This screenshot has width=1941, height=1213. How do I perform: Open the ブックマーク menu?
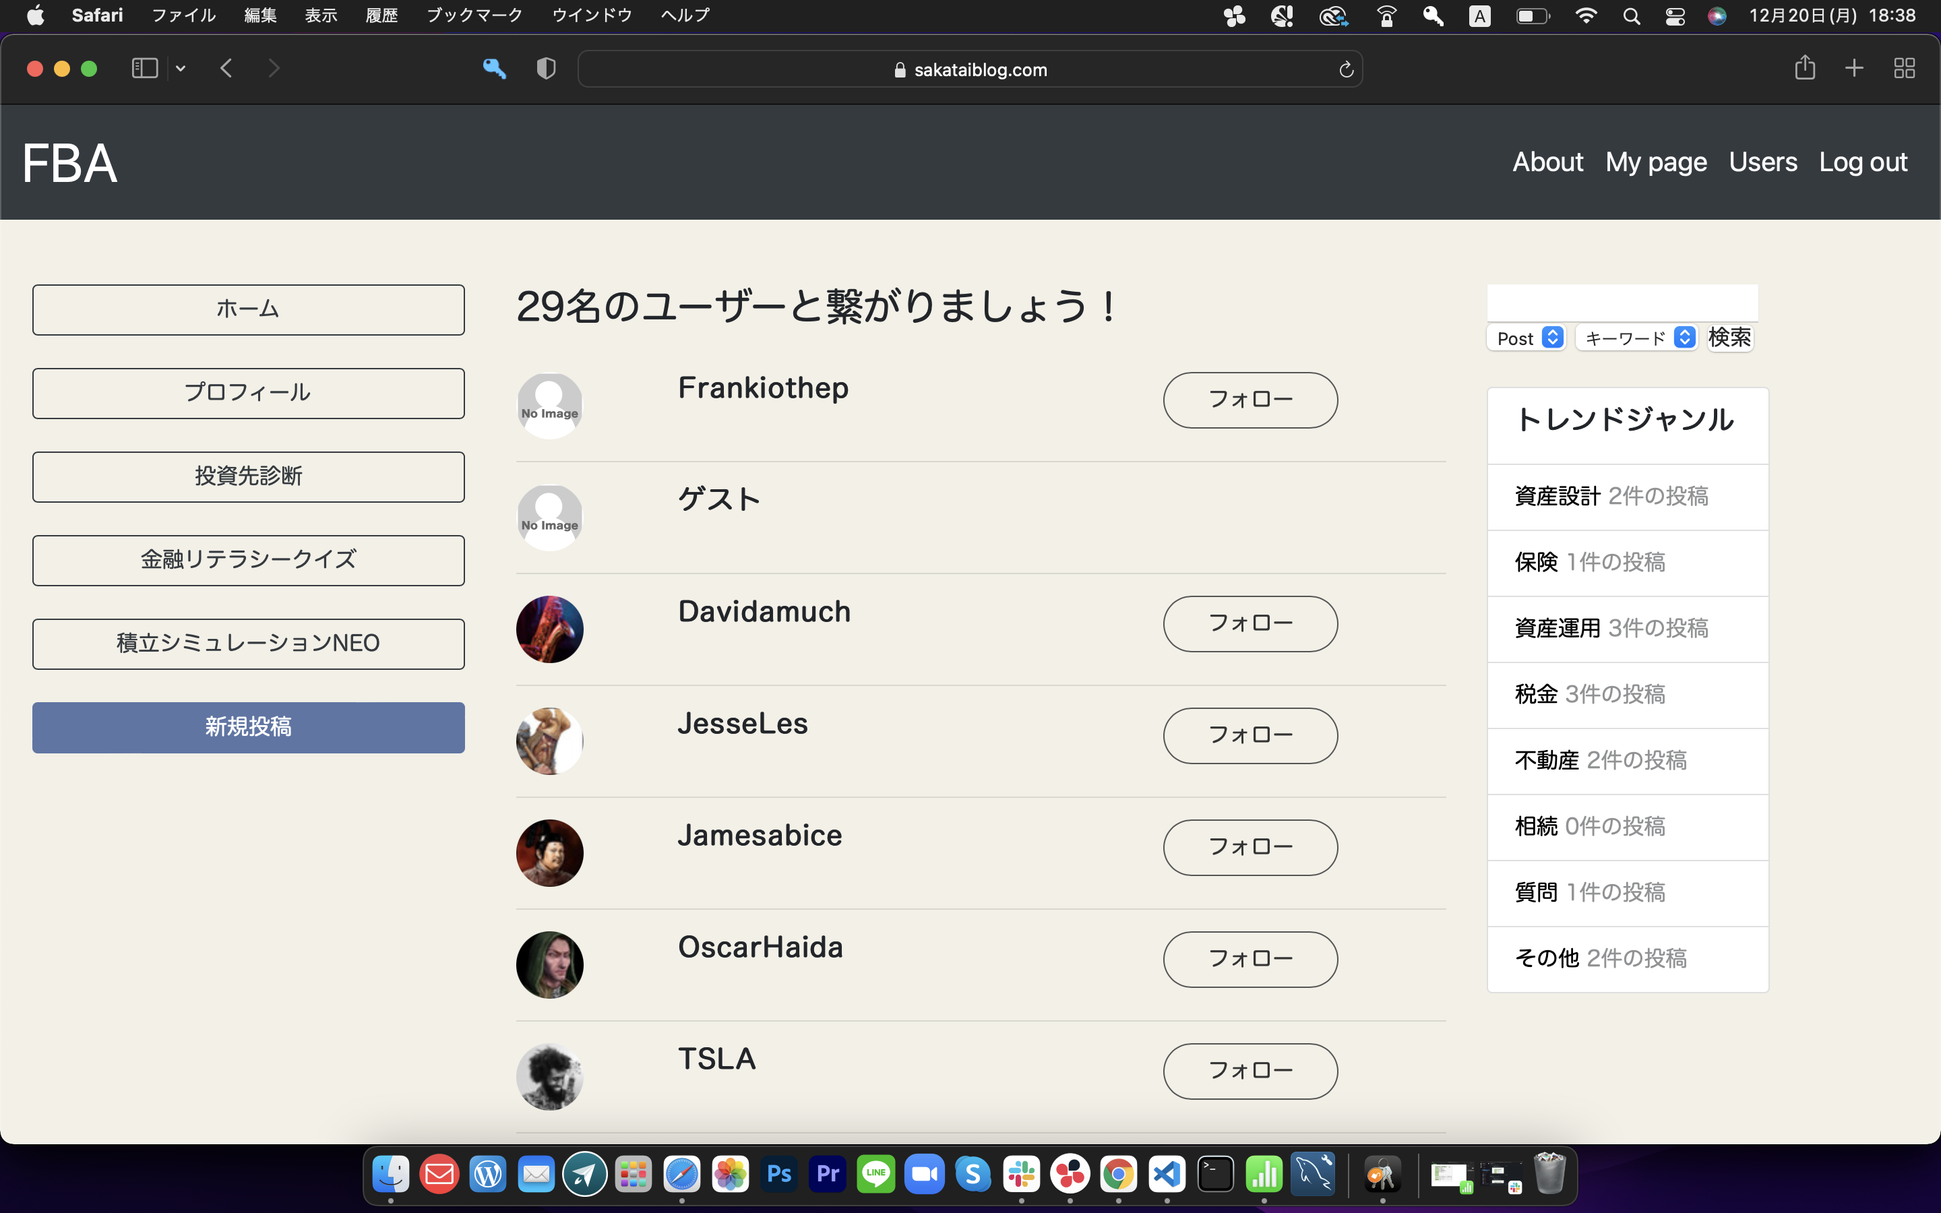pos(475,14)
